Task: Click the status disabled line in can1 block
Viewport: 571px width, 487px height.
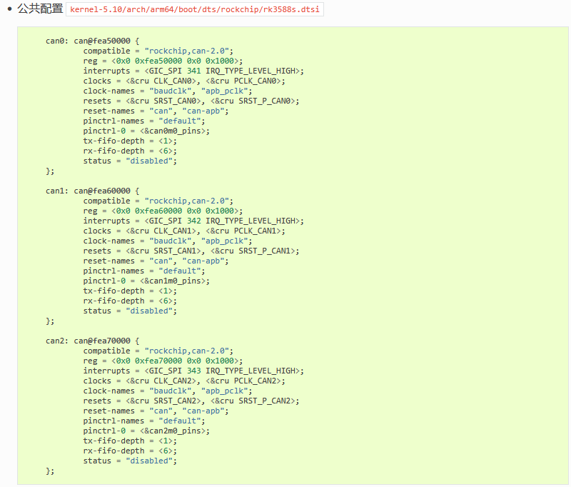Action: pos(130,311)
